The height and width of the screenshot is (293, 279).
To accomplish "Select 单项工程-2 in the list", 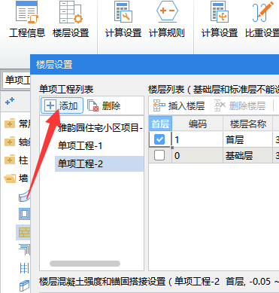I will tap(99, 164).
